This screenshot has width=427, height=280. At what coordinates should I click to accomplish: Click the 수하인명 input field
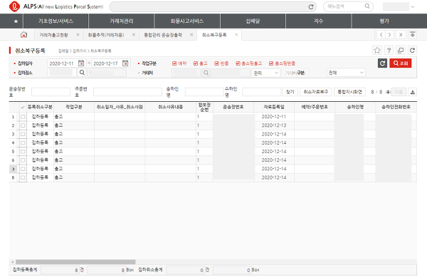tap(261, 92)
